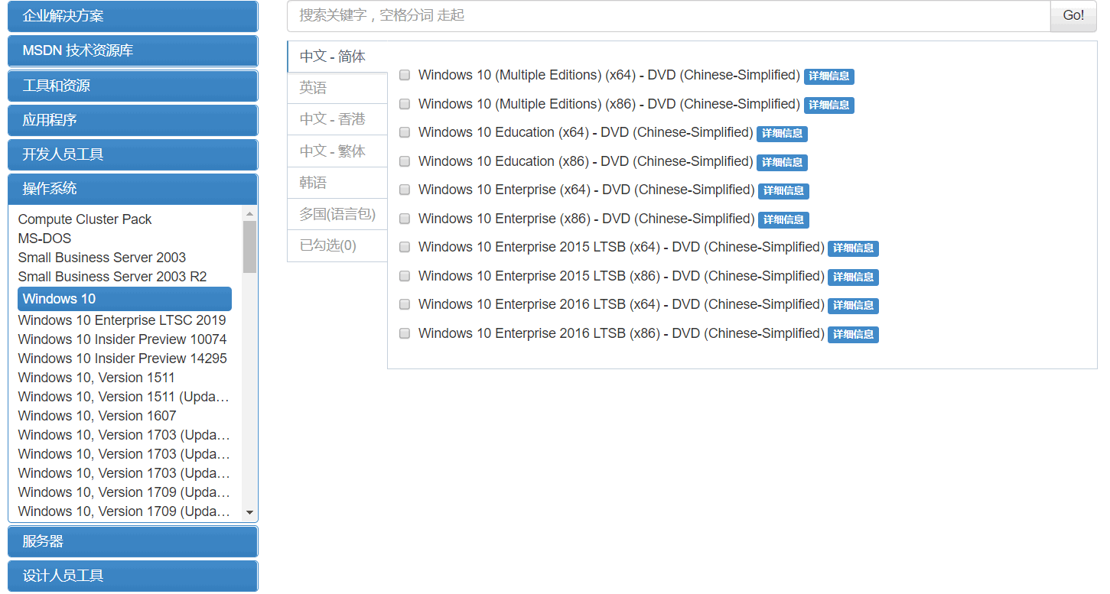Expand the 开发人员工具 section
This screenshot has height=594, width=1110.
pos(133,154)
